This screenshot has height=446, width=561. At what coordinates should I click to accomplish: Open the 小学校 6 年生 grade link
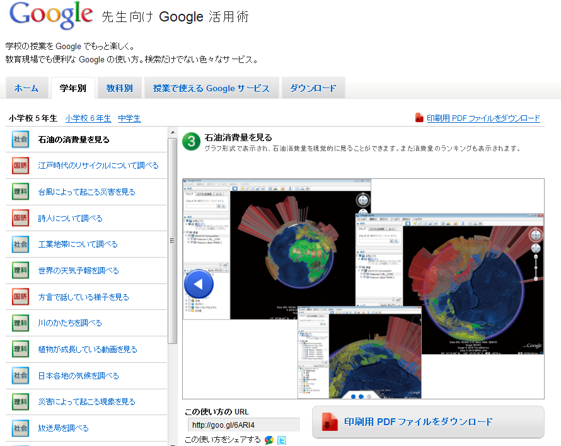click(88, 118)
